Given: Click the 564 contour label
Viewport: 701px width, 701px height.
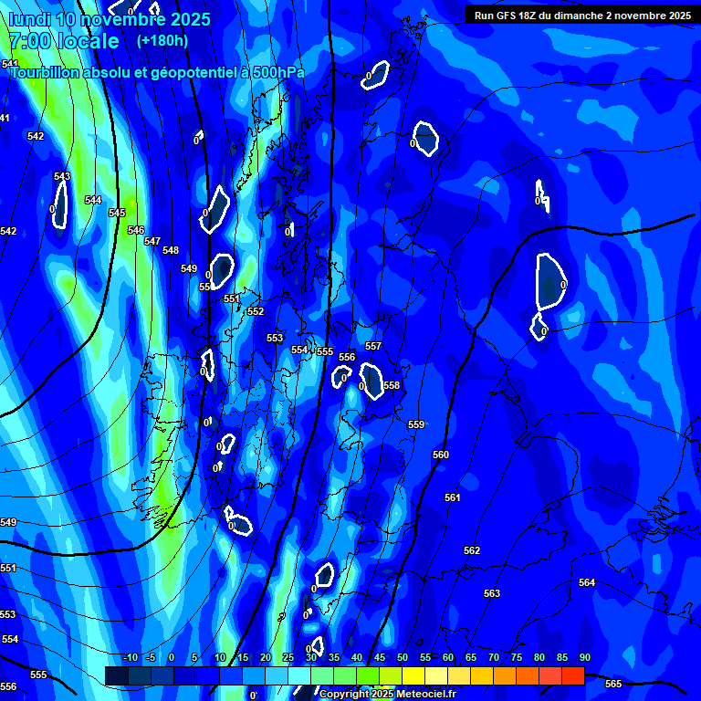Looking at the screenshot, I should (x=587, y=582).
